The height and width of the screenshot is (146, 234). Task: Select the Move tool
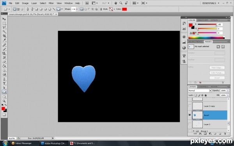pyautogui.click(x=4, y=19)
